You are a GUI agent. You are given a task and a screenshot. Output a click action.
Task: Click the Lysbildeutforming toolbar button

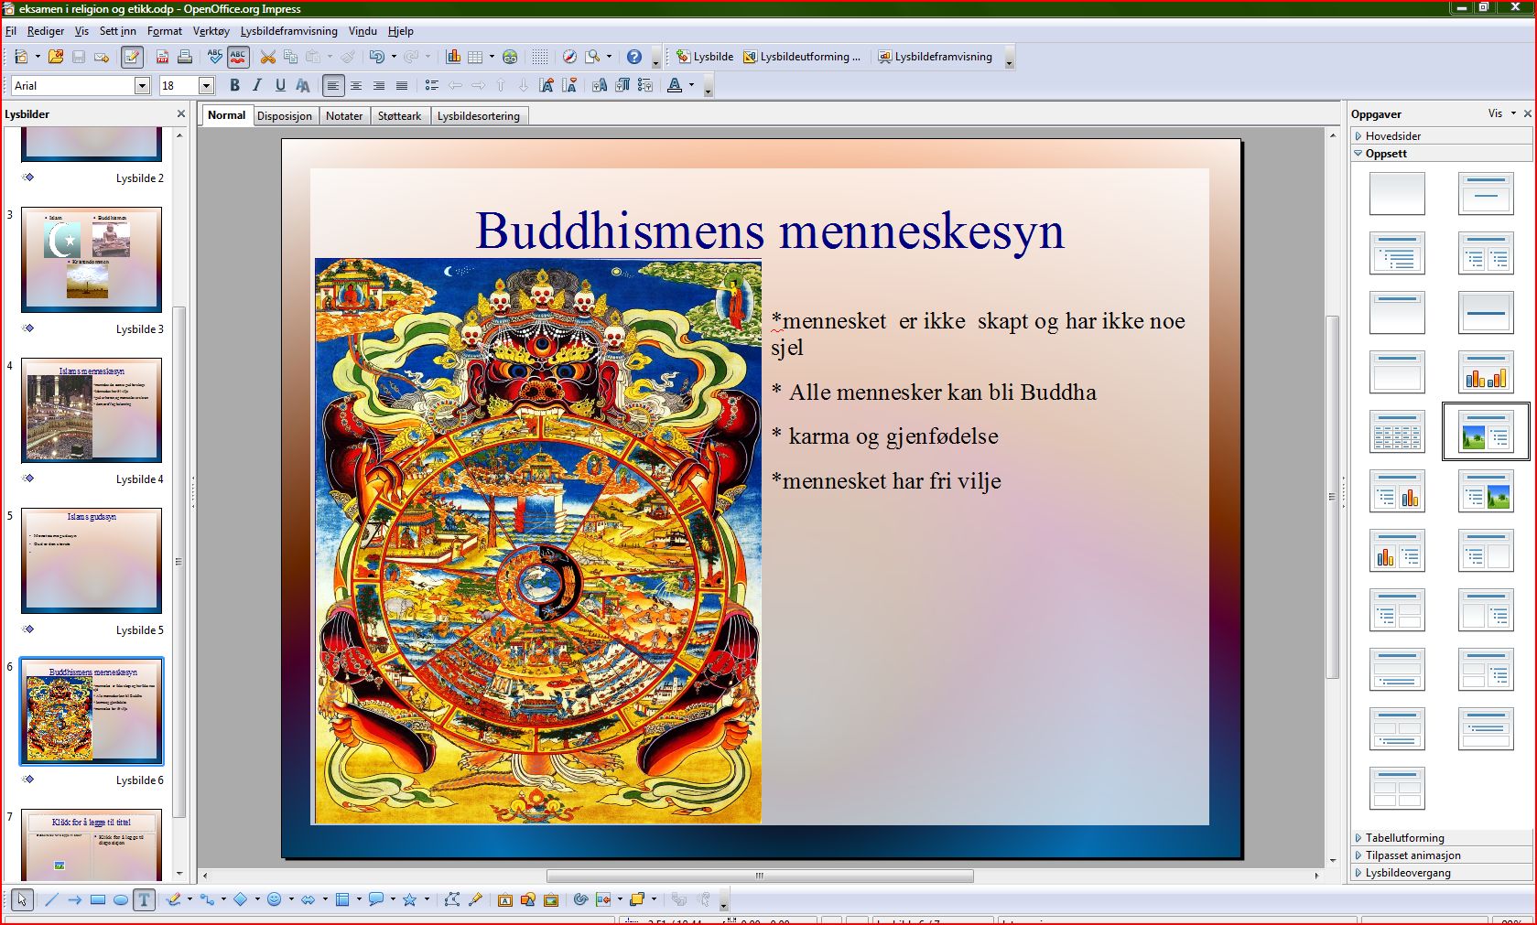[802, 57]
